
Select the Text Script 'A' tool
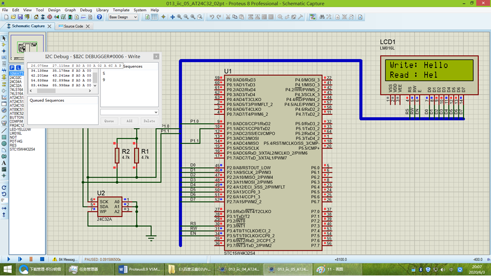[x=4, y=163]
